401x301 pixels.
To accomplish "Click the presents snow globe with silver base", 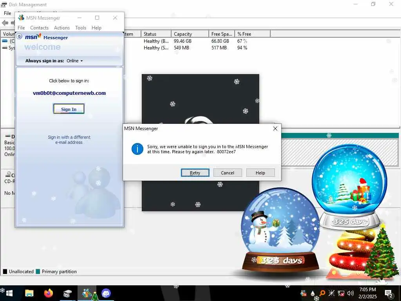I will point(349,187).
